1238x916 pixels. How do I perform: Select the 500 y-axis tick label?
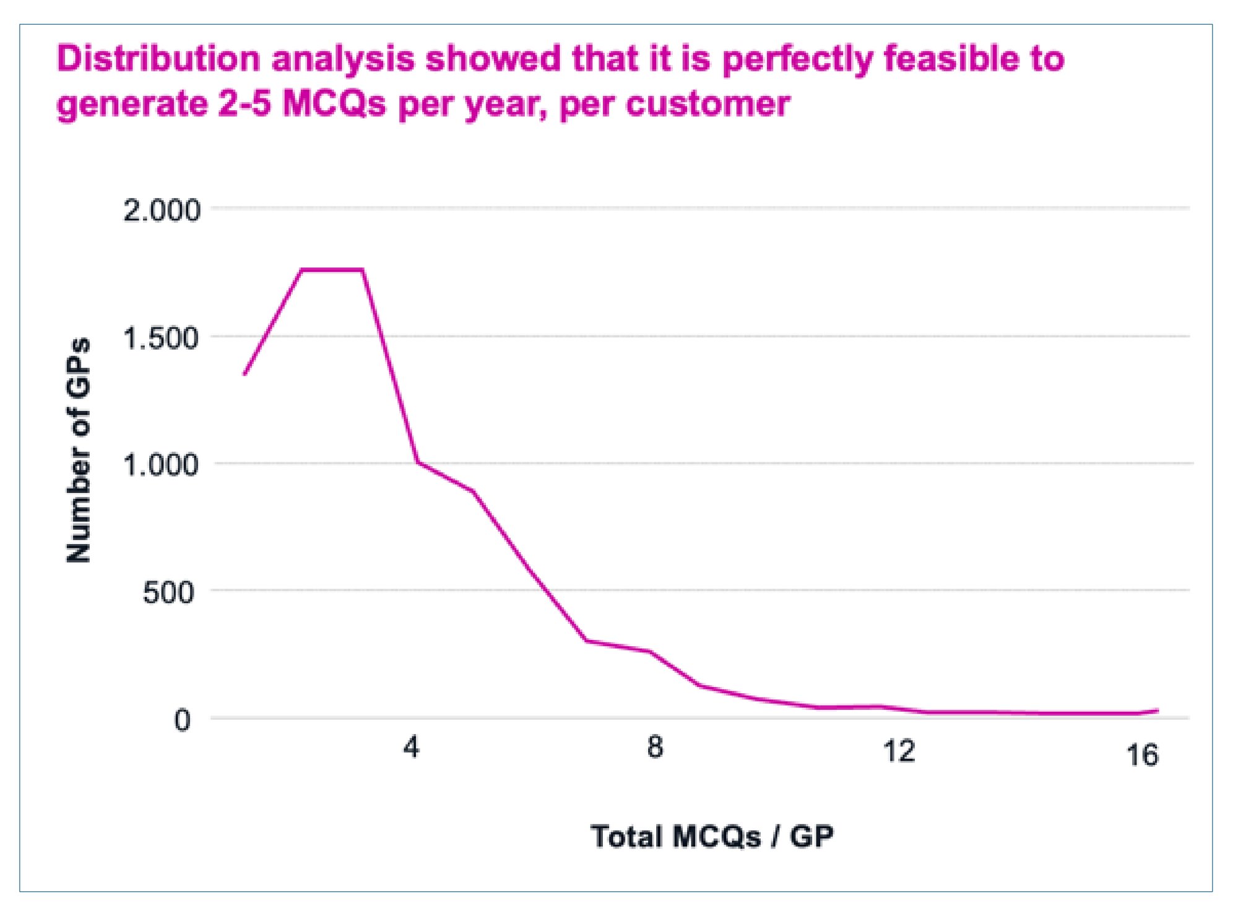pos(168,593)
